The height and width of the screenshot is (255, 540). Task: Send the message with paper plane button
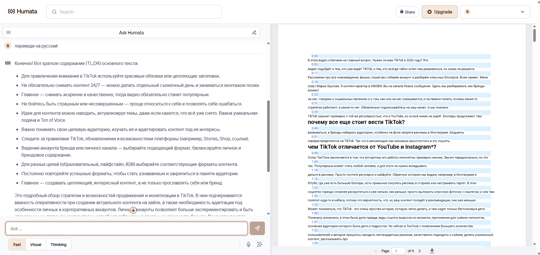[x=257, y=228]
